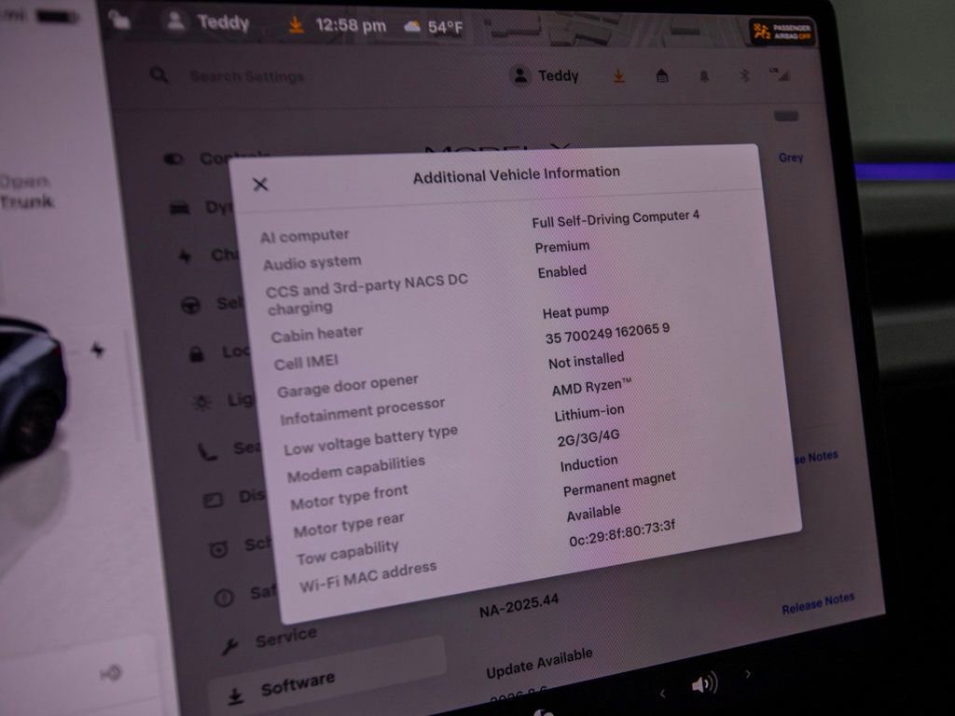Open the Display menu icon
955x716 pixels.
tap(214, 501)
